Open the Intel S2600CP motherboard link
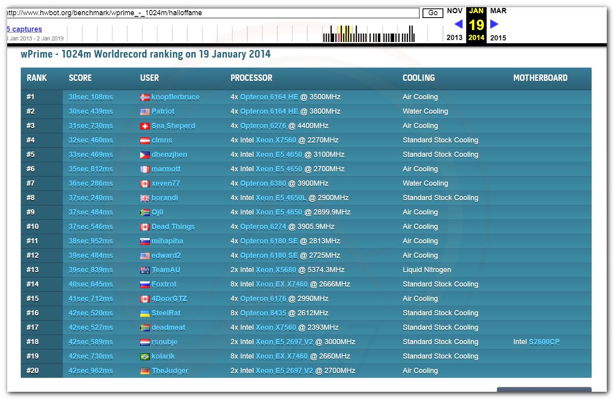Image resolution: width=614 pixels, height=399 pixels. point(544,342)
